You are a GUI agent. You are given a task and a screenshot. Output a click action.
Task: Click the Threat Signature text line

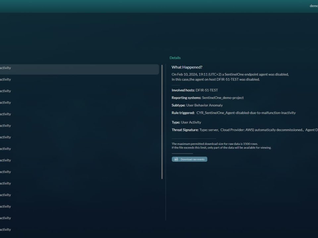[x=244, y=130]
